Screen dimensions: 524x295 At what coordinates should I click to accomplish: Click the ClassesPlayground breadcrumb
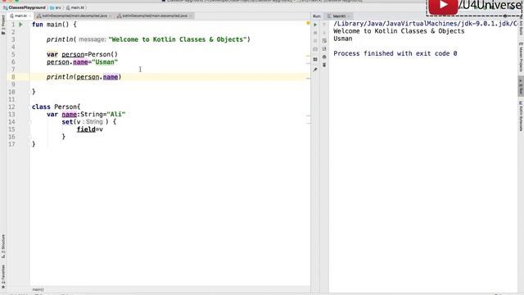[25, 7]
